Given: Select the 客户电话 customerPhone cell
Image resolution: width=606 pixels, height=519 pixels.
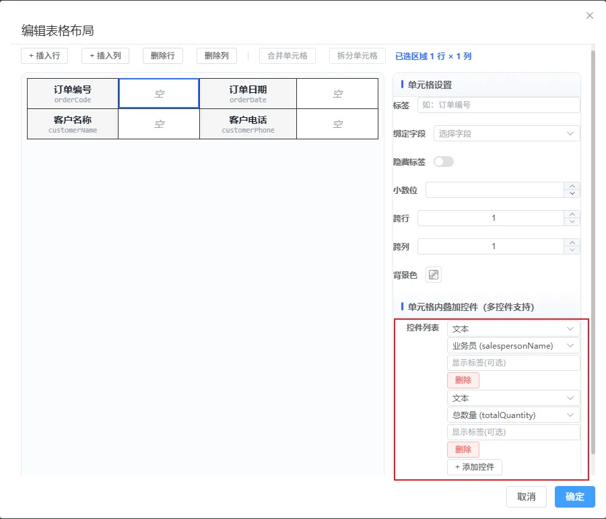Looking at the screenshot, I should (x=248, y=124).
